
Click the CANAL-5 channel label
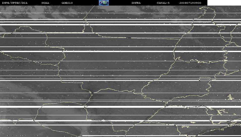pos(163,3)
